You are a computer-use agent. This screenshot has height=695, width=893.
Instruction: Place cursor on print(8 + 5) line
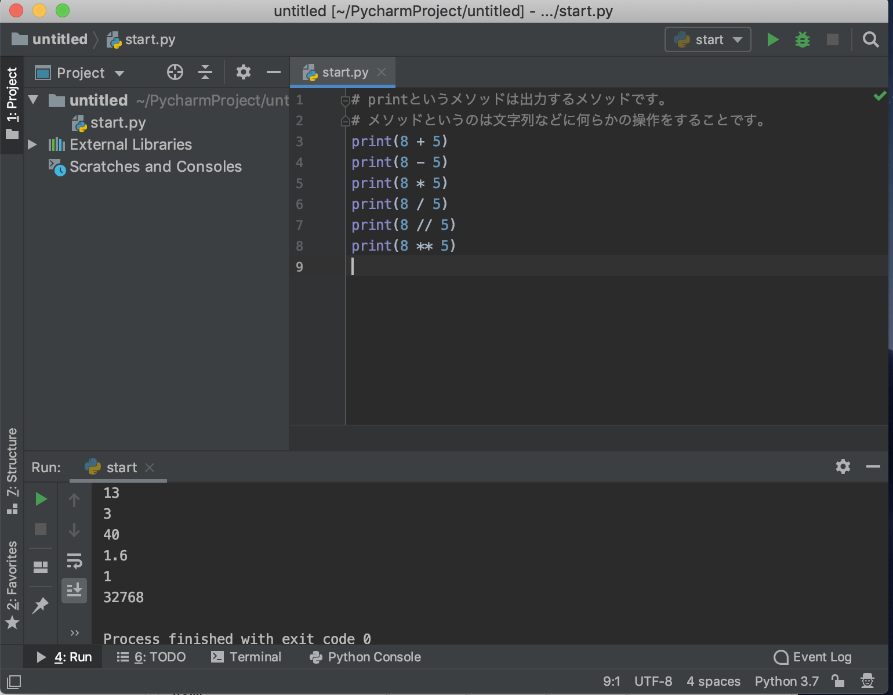coord(399,142)
